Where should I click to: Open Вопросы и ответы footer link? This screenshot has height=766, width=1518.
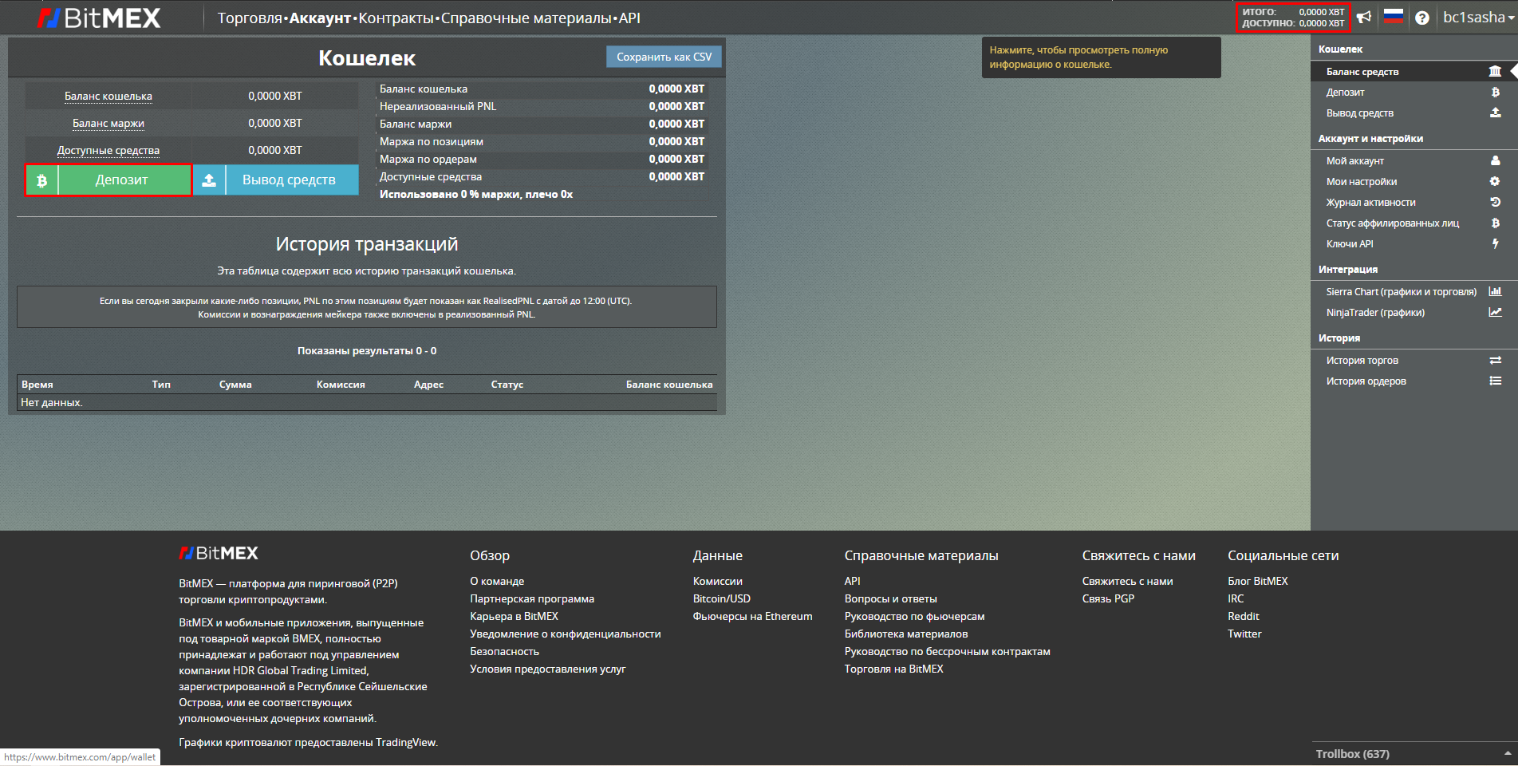coord(891,598)
